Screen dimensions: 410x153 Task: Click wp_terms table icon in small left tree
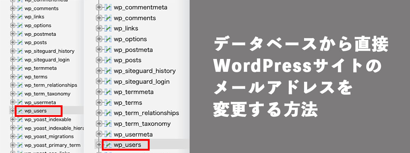[x=20, y=77]
